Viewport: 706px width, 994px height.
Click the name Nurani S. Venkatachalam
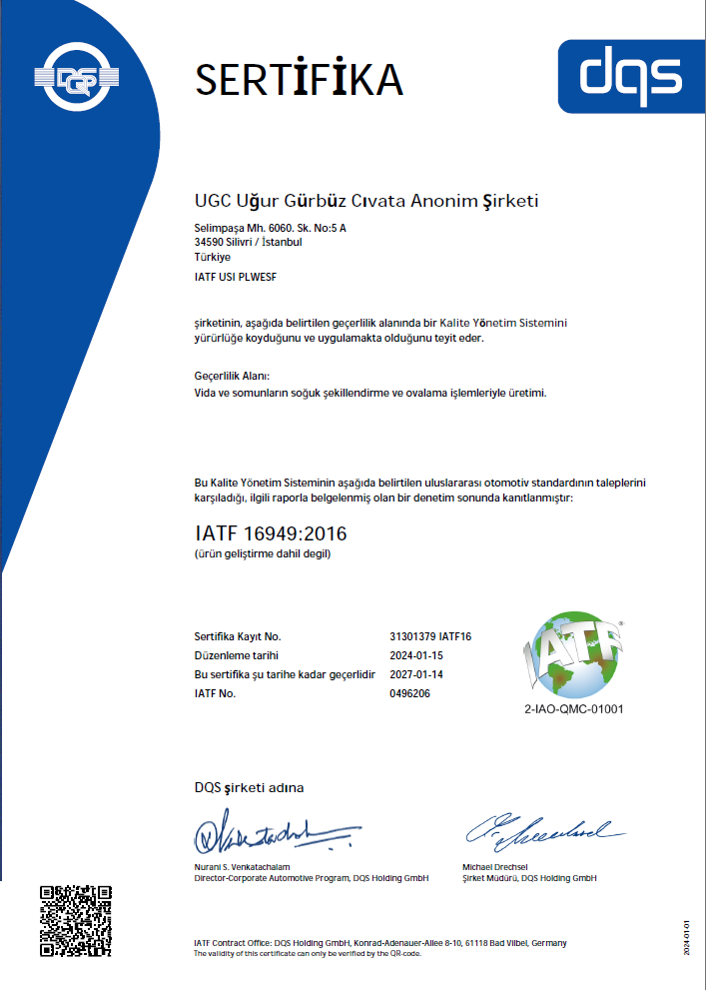[x=242, y=867]
